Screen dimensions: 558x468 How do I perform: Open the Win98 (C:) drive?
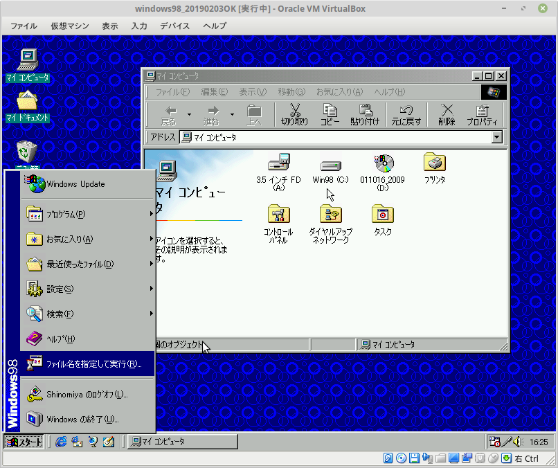click(330, 166)
